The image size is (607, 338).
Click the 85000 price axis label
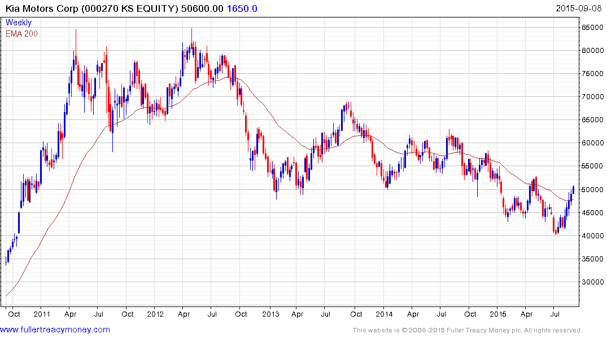592,28
